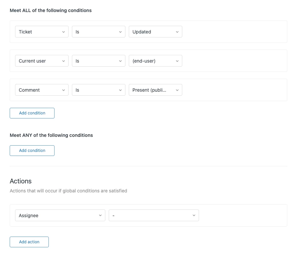Add a condition under Meet ALL conditions
298x254 pixels.
32,113
